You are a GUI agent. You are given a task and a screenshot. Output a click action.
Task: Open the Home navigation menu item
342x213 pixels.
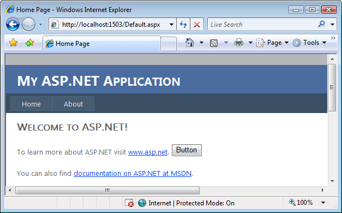(31, 104)
